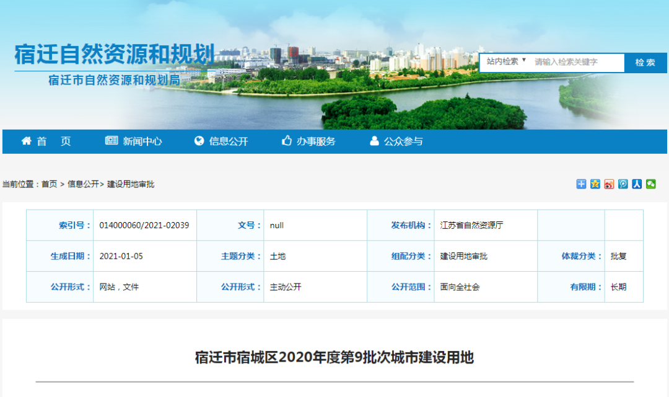Click the home icon beside 首页
The width and height of the screenshot is (669, 397).
pos(27,141)
